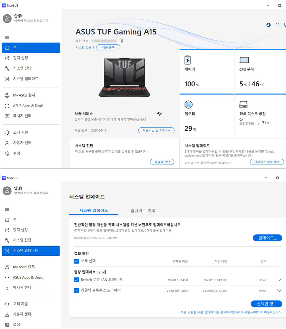
Task: Open My ASUS 장치 in bottom window sidebar
Action: point(31,267)
